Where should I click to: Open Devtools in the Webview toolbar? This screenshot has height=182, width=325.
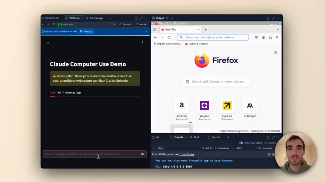[x=125, y=24]
